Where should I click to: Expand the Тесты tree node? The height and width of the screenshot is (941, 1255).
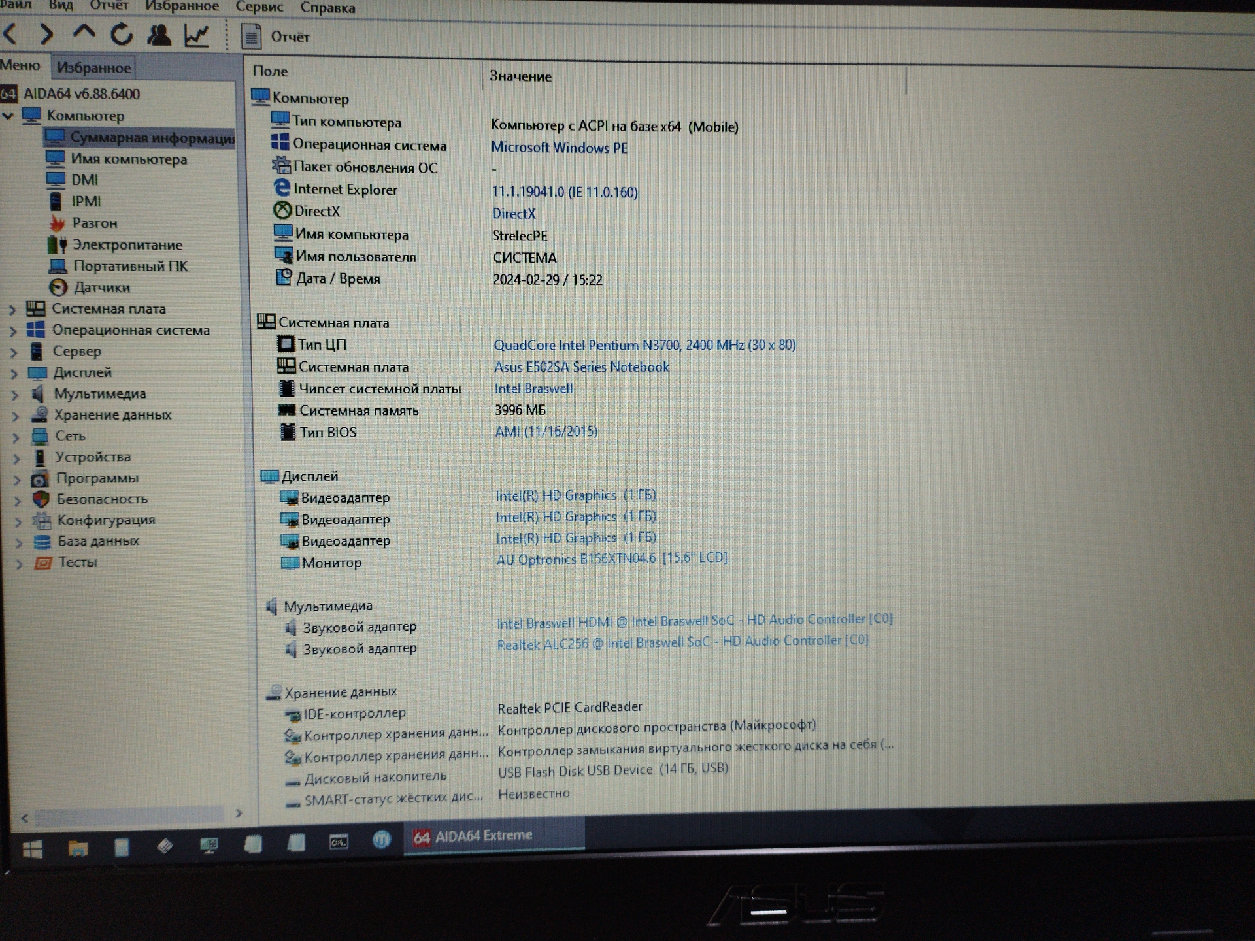19,563
